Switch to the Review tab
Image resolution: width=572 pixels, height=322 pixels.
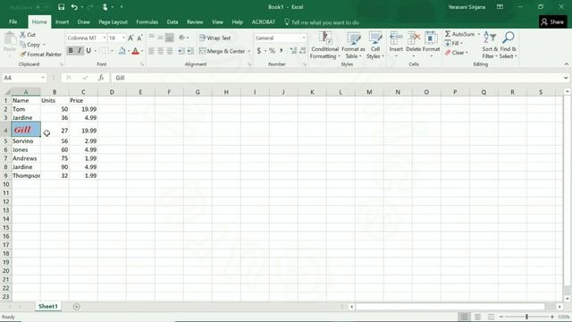[x=195, y=21]
